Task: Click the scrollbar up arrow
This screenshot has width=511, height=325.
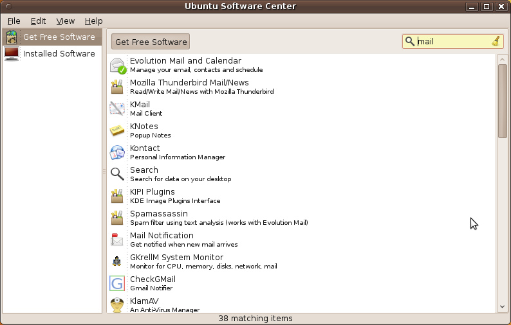Action: (x=502, y=60)
